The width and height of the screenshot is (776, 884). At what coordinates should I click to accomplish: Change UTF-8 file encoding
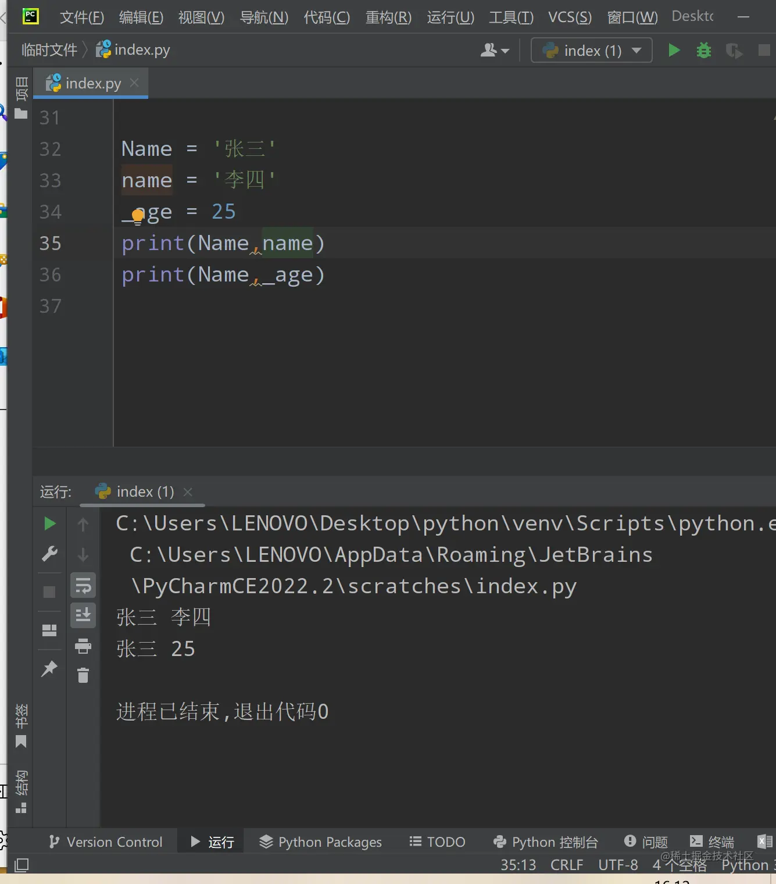tap(618, 865)
